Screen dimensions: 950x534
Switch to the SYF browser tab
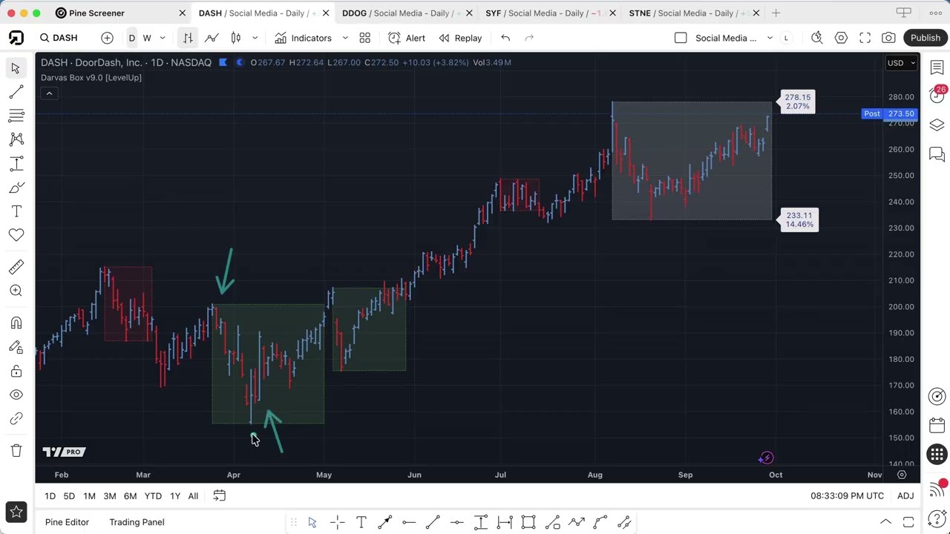[549, 13]
